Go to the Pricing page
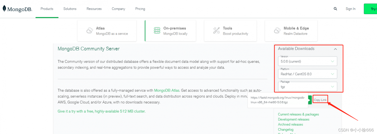This screenshot has width=377, height=134. (140, 9)
